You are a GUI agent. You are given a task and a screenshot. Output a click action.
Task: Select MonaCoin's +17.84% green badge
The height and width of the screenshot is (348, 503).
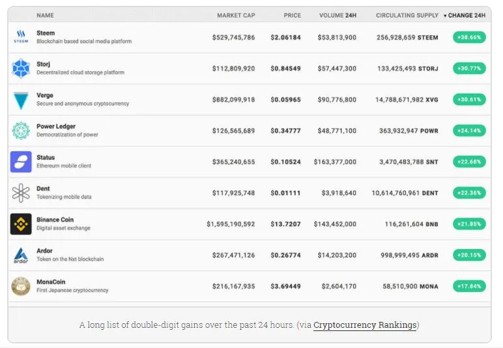(469, 286)
